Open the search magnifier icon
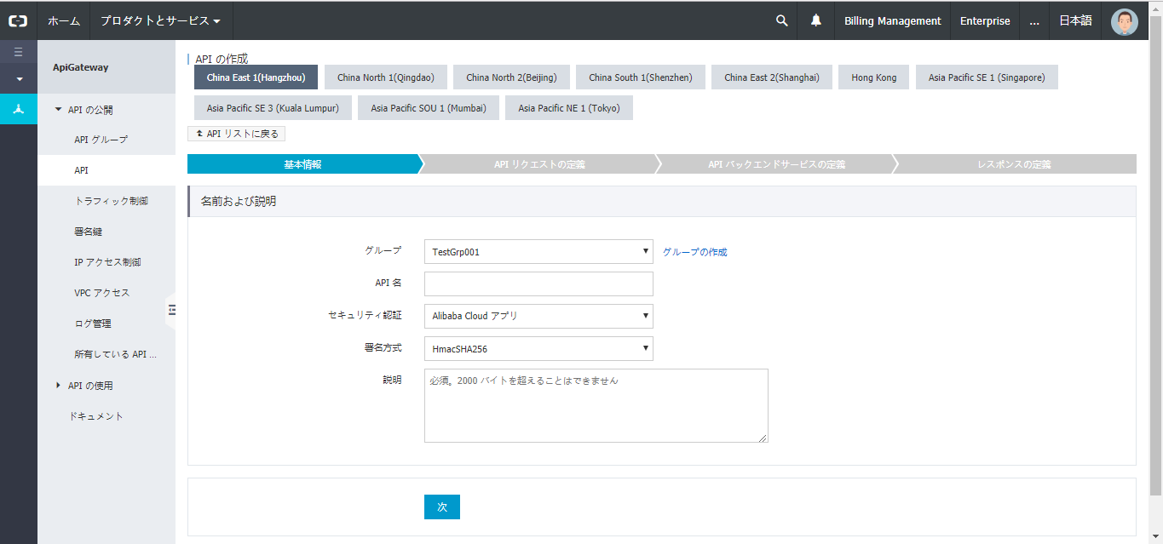The image size is (1163, 544). (781, 20)
